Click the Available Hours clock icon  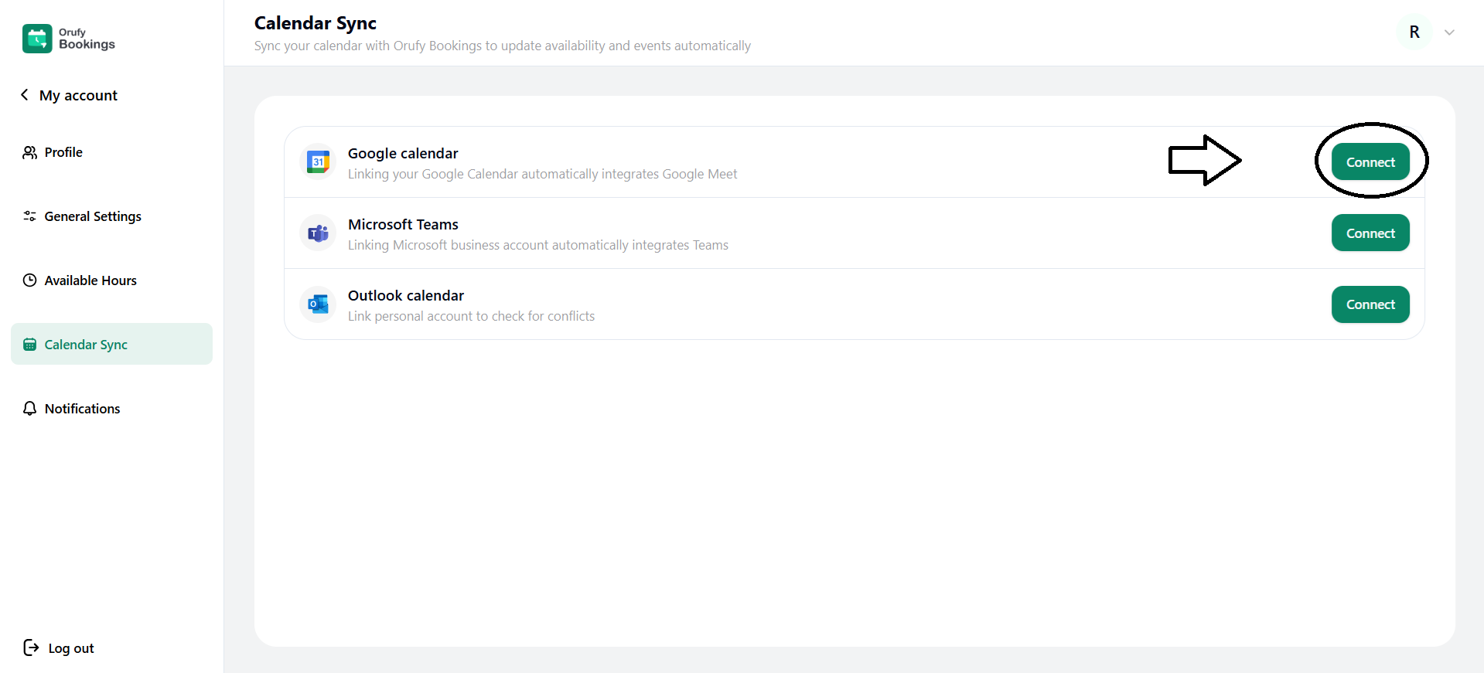[29, 280]
